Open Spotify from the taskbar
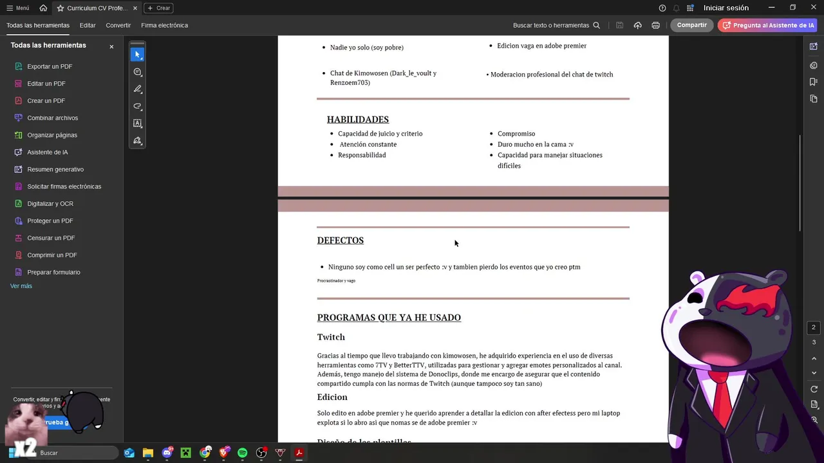The image size is (824, 463). tap(243, 453)
